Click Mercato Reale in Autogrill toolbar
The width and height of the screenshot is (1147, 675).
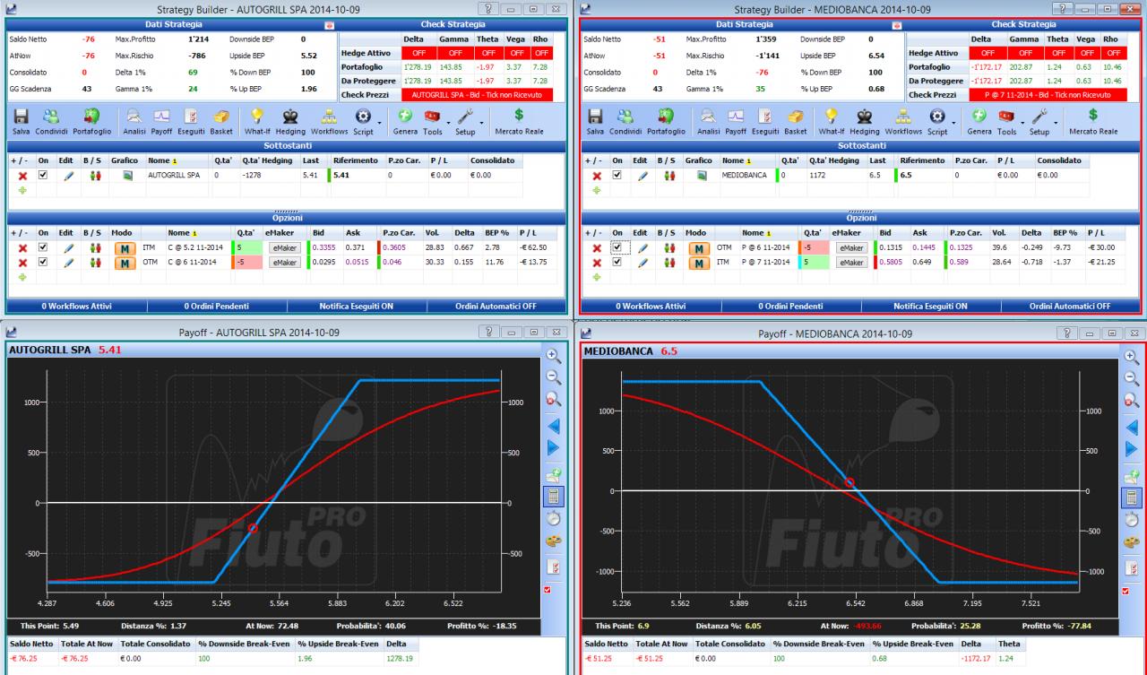pyautogui.click(x=519, y=122)
